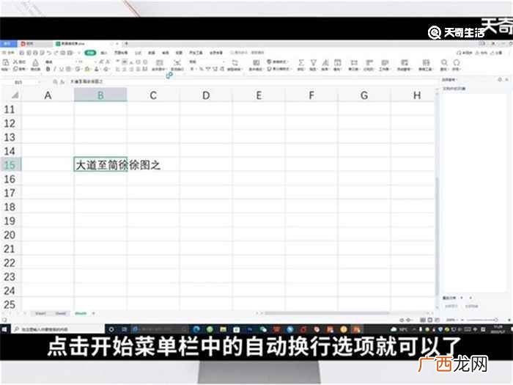The height and width of the screenshot is (385, 513).
Task: Click the Fill icon beside Sort
Action: [x=337, y=62]
